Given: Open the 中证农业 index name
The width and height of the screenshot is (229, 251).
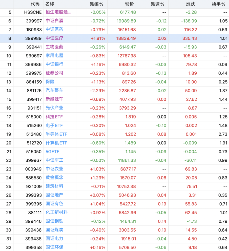Looking at the screenshot, I should [x=54, y=169].
